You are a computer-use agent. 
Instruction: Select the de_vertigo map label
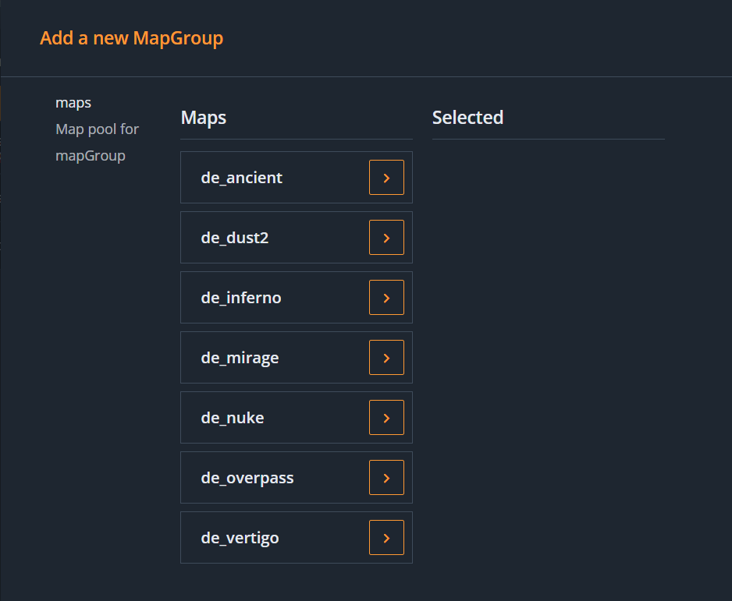(x=240, y=538)
